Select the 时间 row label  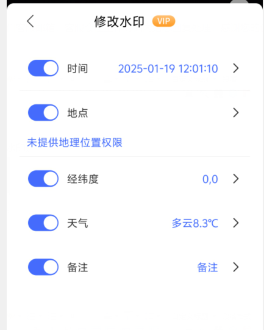click(77, 68)
